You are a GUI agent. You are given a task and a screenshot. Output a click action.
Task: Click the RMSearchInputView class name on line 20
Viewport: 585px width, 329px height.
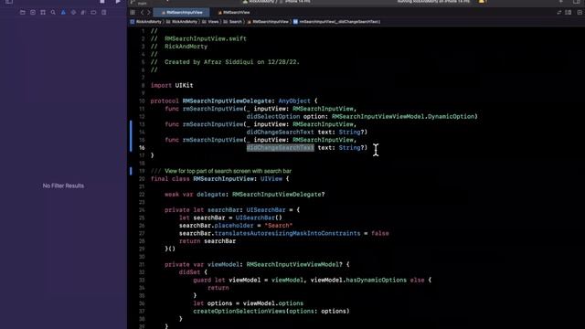click(x=223, y=179)
